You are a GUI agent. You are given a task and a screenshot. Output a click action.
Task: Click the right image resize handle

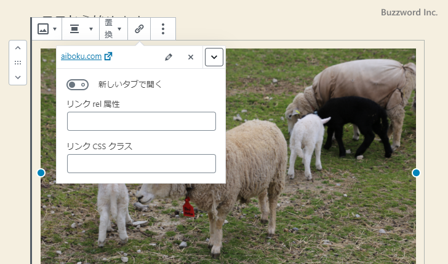(416, 173)
